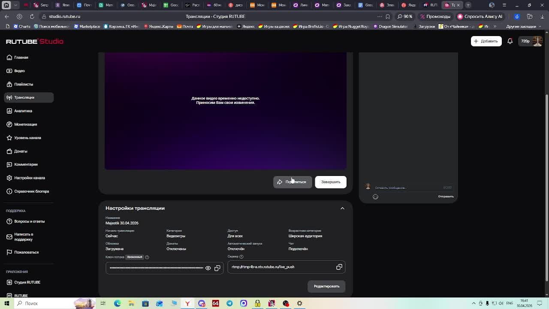This screenshot has height=309, width=549.
Task: Copy the stream key
Action: tap(217, 268)
